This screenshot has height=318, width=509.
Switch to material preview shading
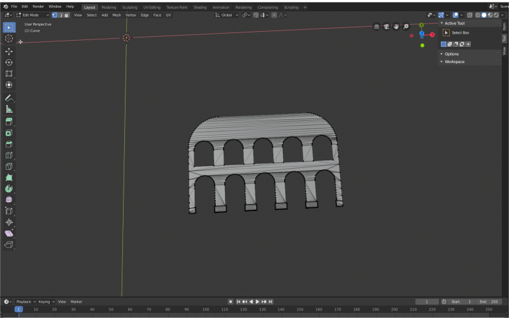490,15
